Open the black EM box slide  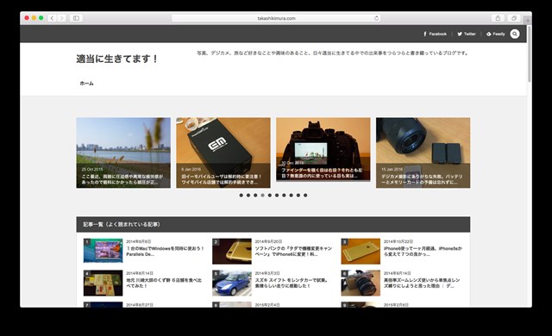click(x=223, y=152)
